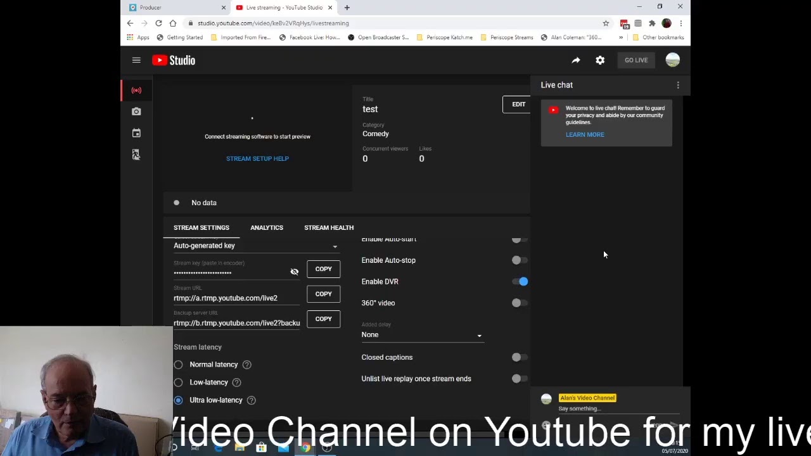The height and width of the screenshot is (456, 811).
Task: Open the Imported From Fire... bookmarks folder
Action: (240, 37)
